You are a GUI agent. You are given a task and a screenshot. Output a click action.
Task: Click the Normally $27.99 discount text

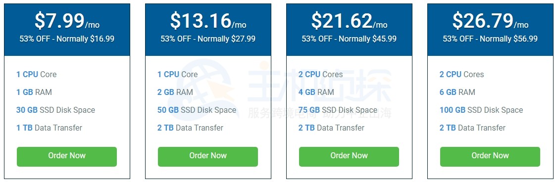226,39
